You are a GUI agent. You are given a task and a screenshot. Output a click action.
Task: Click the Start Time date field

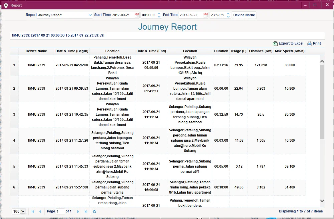pyautogui.click(x=122, y=15)
